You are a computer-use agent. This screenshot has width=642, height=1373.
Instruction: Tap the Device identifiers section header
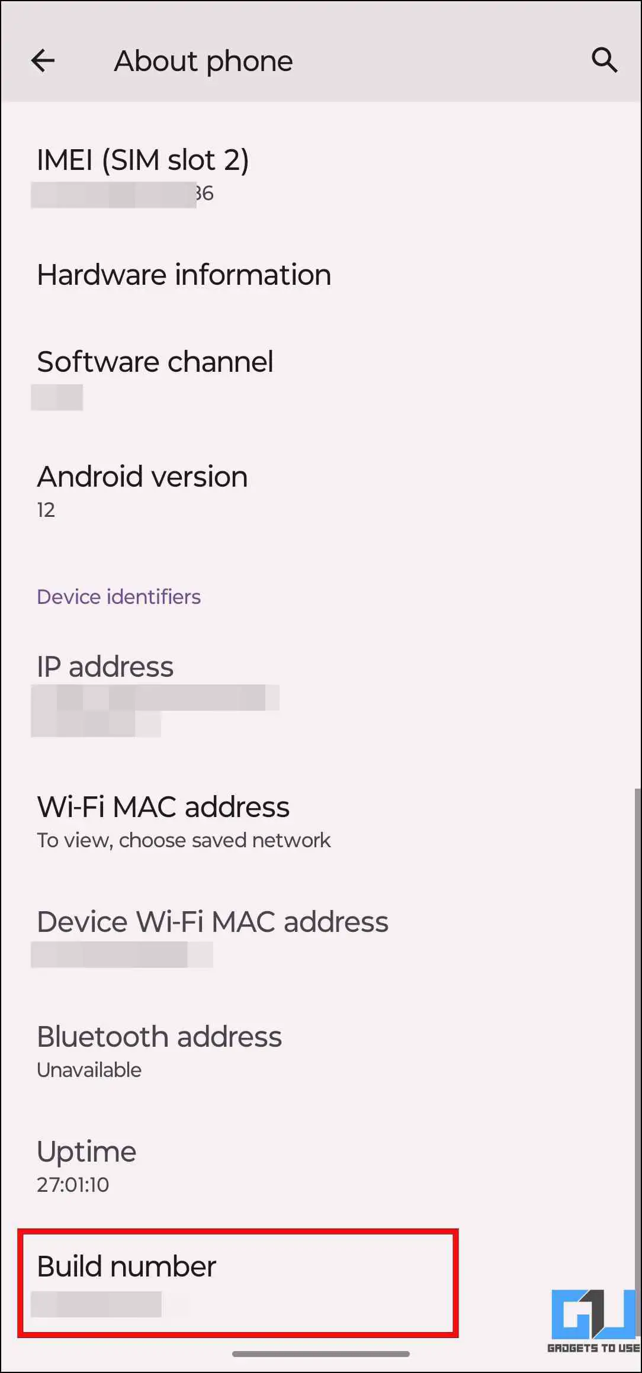[x=118, y=597]
